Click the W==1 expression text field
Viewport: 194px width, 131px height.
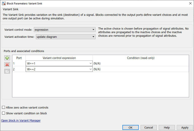pos(56,63)
